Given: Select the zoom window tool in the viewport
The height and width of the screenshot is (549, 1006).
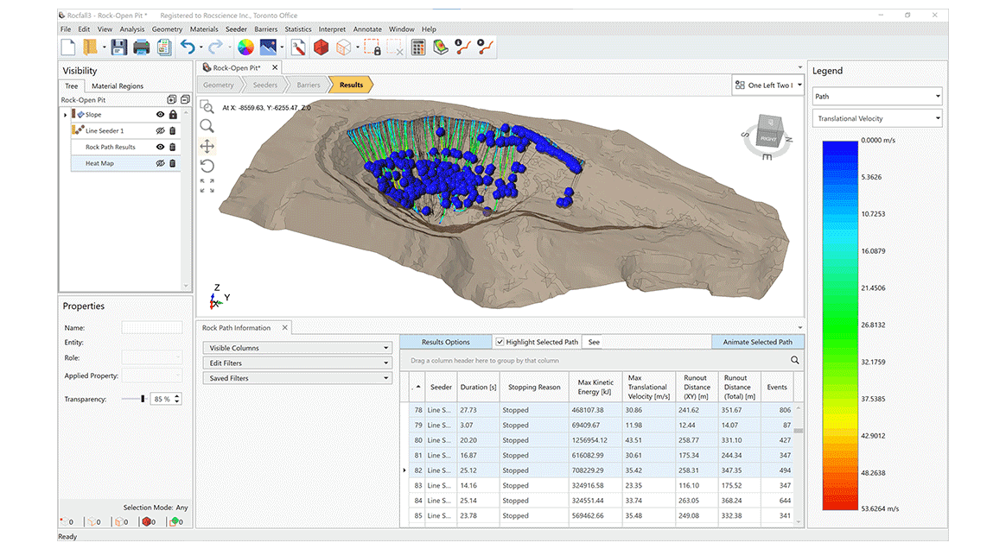Looking at the screenshot, I should coord(207,106).
